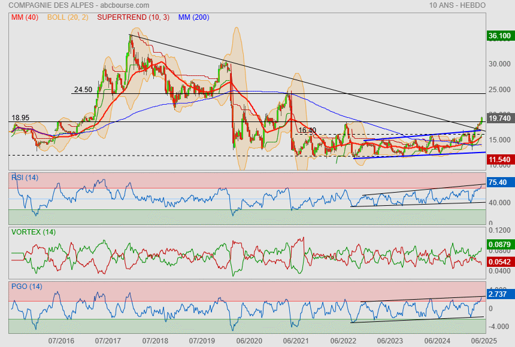Click the 0.0400 vortex axis label
This screenshot has width=515, height=347.
(499, 271)
